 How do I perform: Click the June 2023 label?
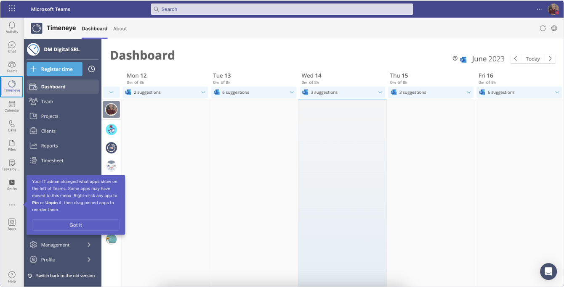[488, 59]
